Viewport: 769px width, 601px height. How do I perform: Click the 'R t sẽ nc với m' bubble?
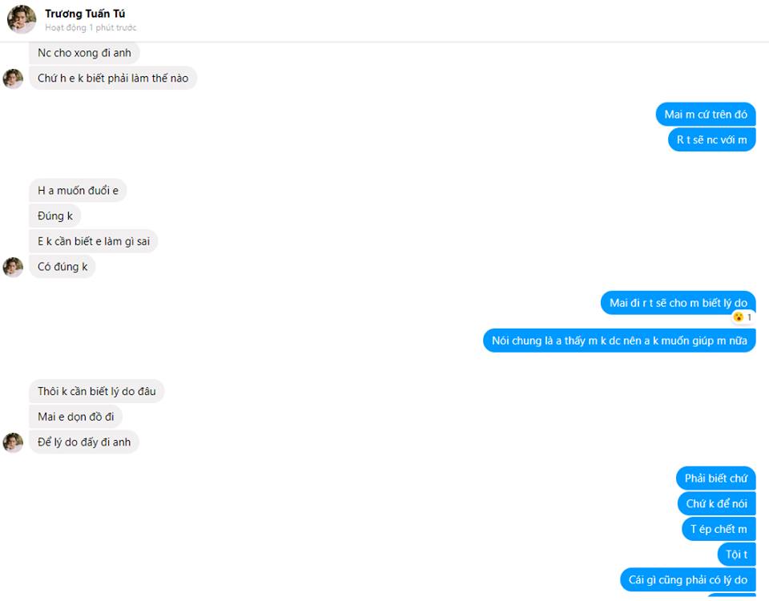click(x=711, y=139)
